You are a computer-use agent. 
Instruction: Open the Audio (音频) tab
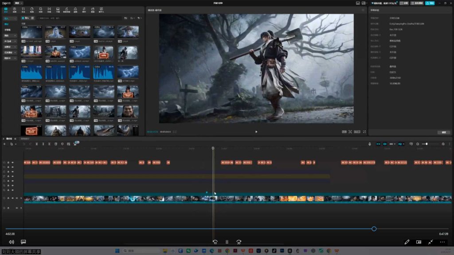15,10
